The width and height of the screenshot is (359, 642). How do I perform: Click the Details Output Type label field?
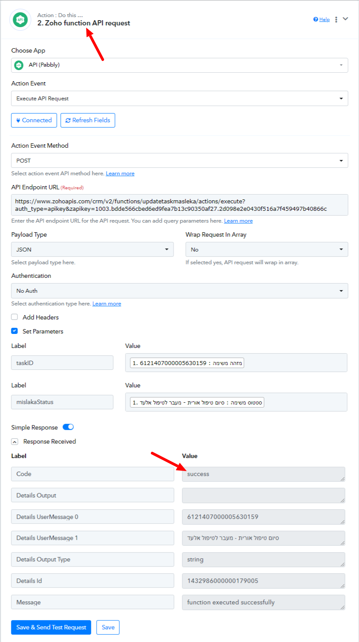[93, 559]
